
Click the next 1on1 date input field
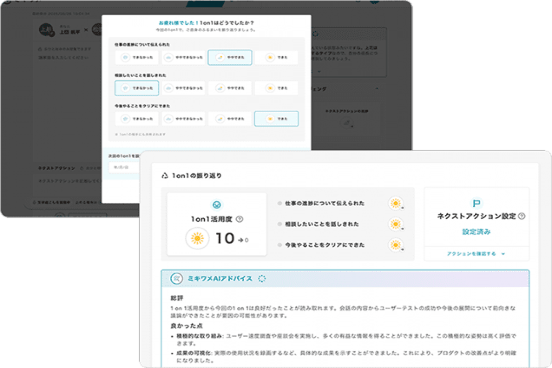tap(121, 167)
